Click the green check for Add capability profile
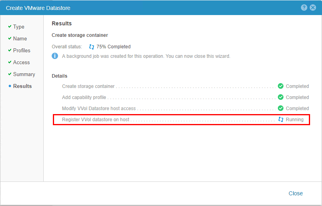The image size is (322, 206). point(281,97)
